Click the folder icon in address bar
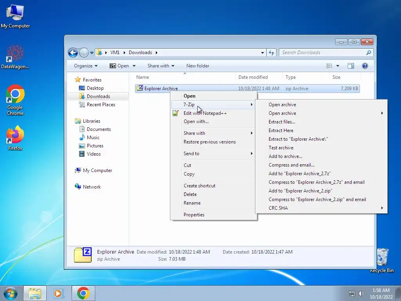The width and height of the screenshot is (401, 301). tap(99, 53)
